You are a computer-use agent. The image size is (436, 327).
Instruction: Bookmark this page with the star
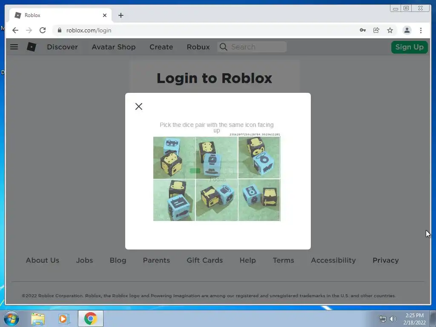coord(390,30)
